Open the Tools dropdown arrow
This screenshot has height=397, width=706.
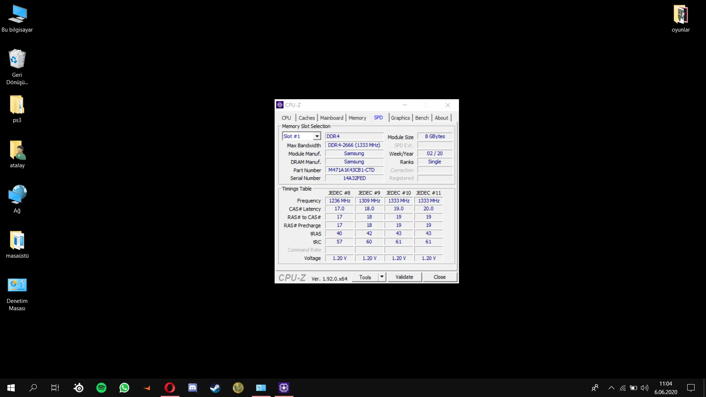pyautogui.click(x=382, y=277)
